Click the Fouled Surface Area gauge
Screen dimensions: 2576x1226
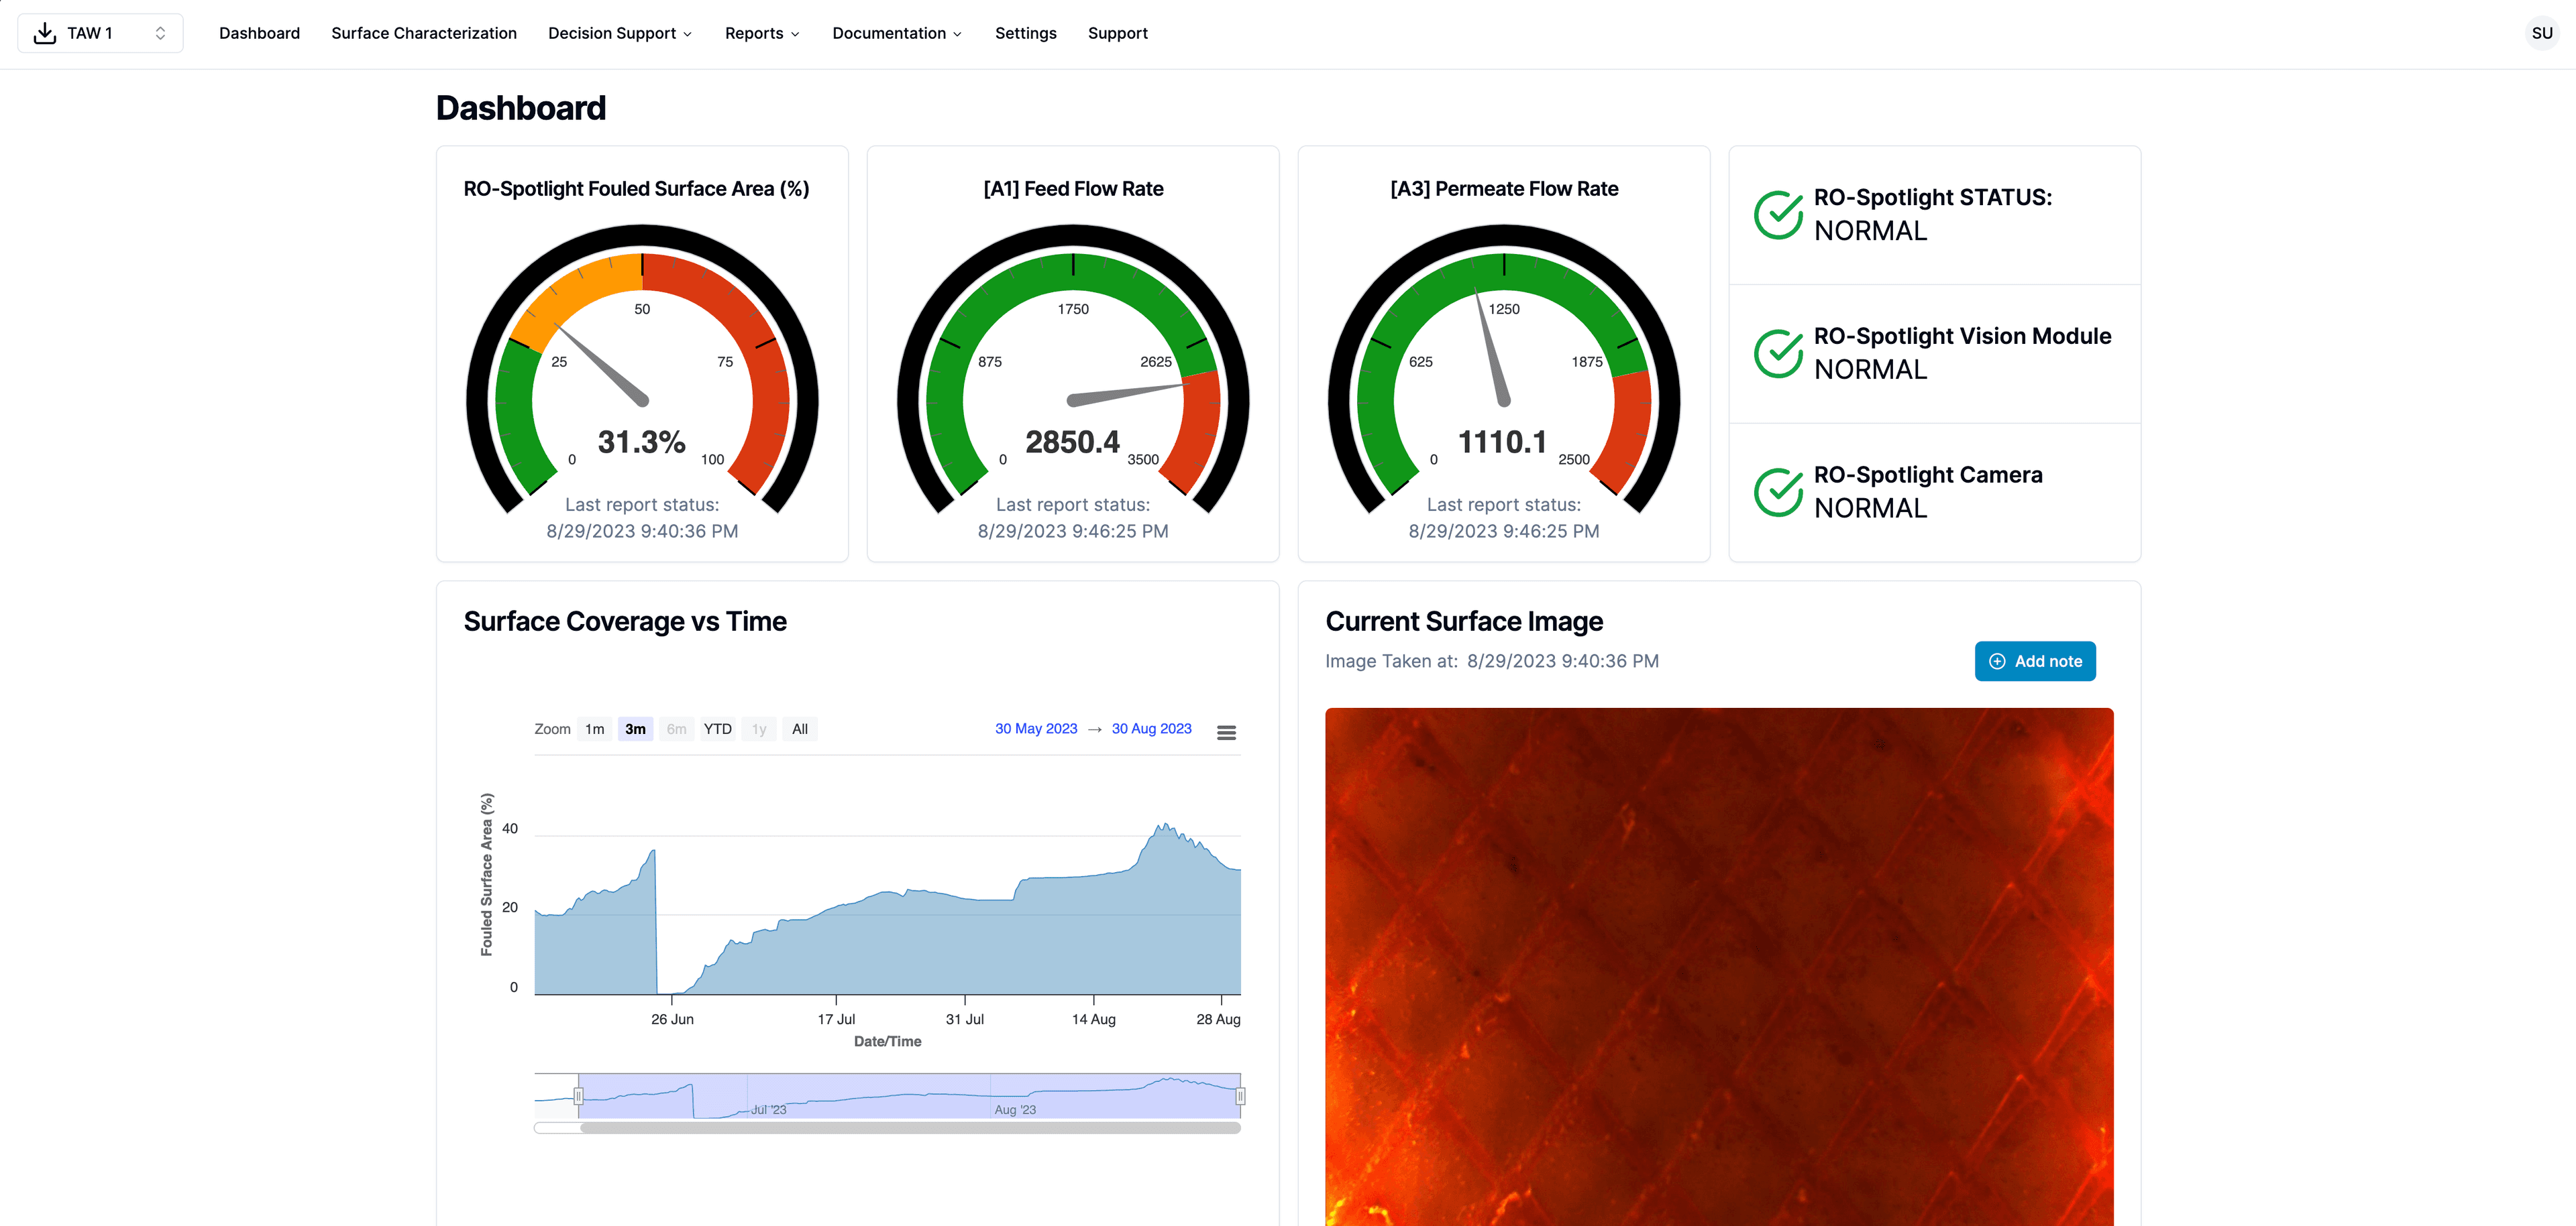(x=642, y=370)
